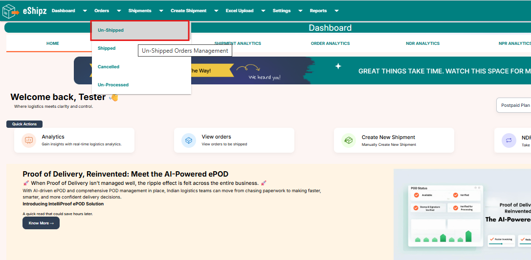
Task: Click 'Manually Create New Shipment' text
Action: [x=389, y=144]
